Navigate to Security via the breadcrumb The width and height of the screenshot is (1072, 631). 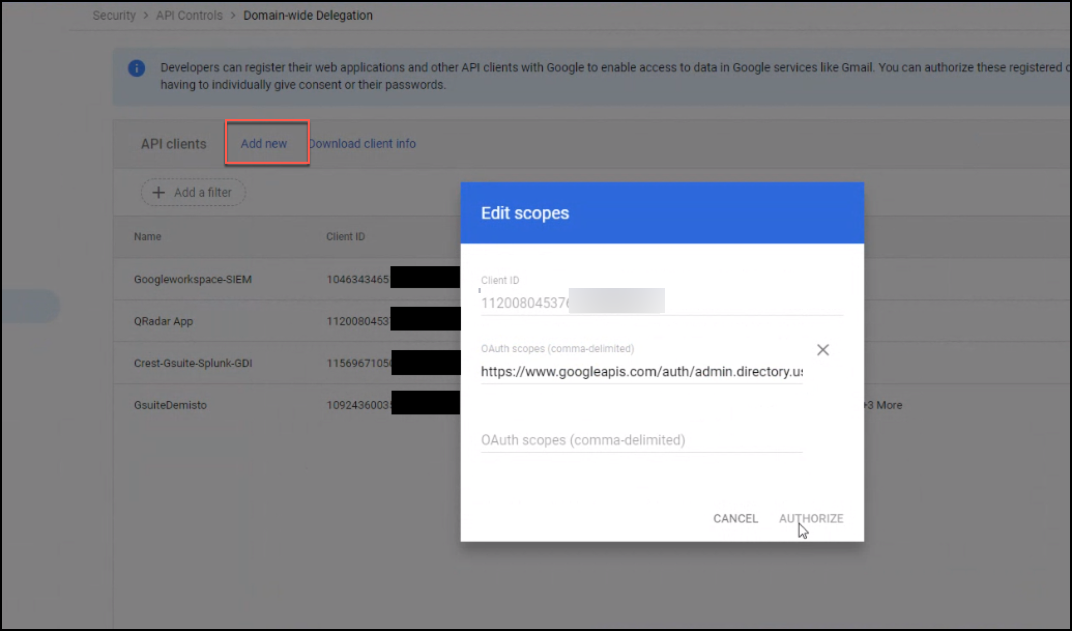113,15
